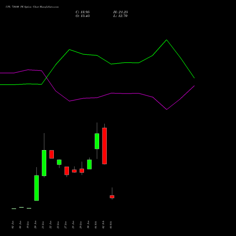
Task: Click the red candle above '22 Jan'
Action: pos(51,154)
